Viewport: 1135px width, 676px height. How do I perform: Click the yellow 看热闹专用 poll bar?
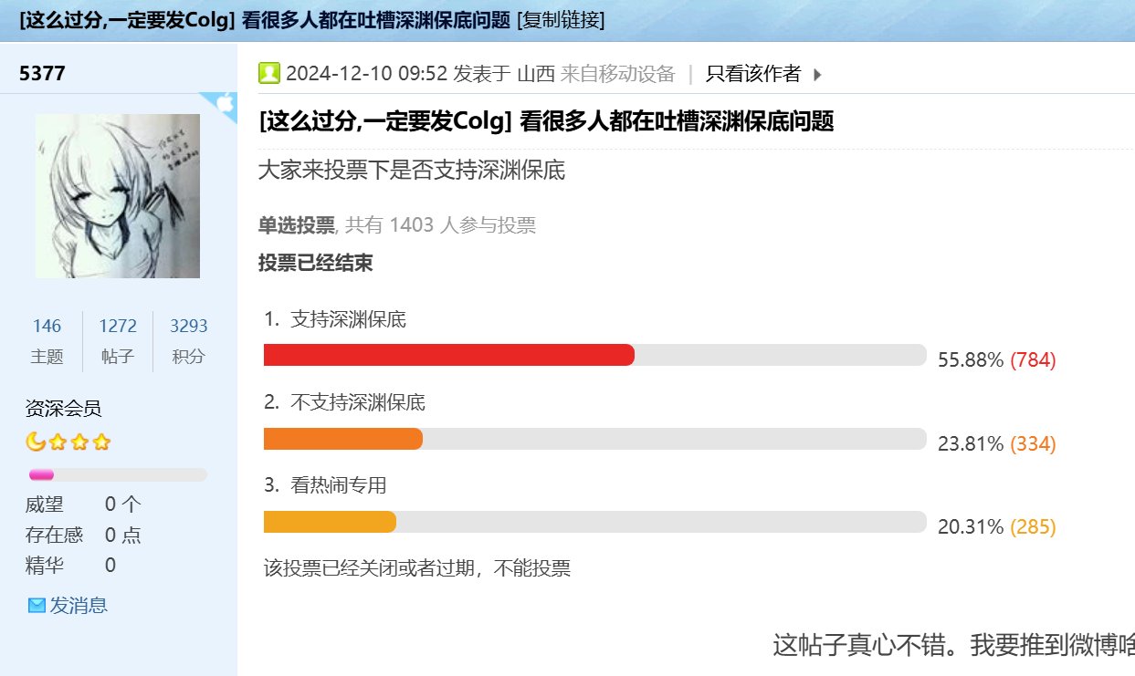330,522
